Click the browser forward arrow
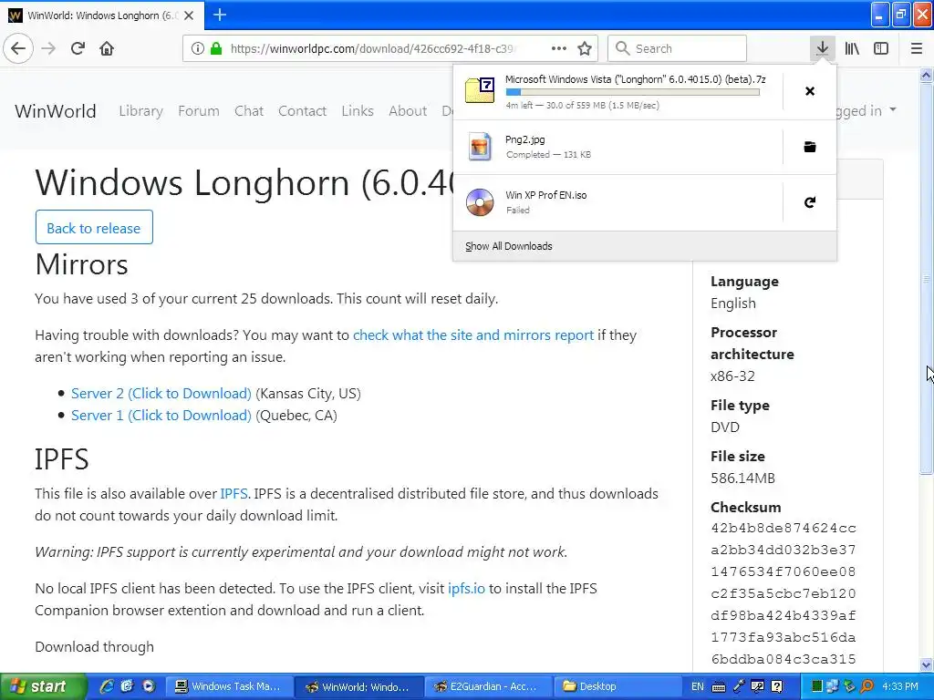This screenshot has height=700, width=934. click(x=48, y=48)
